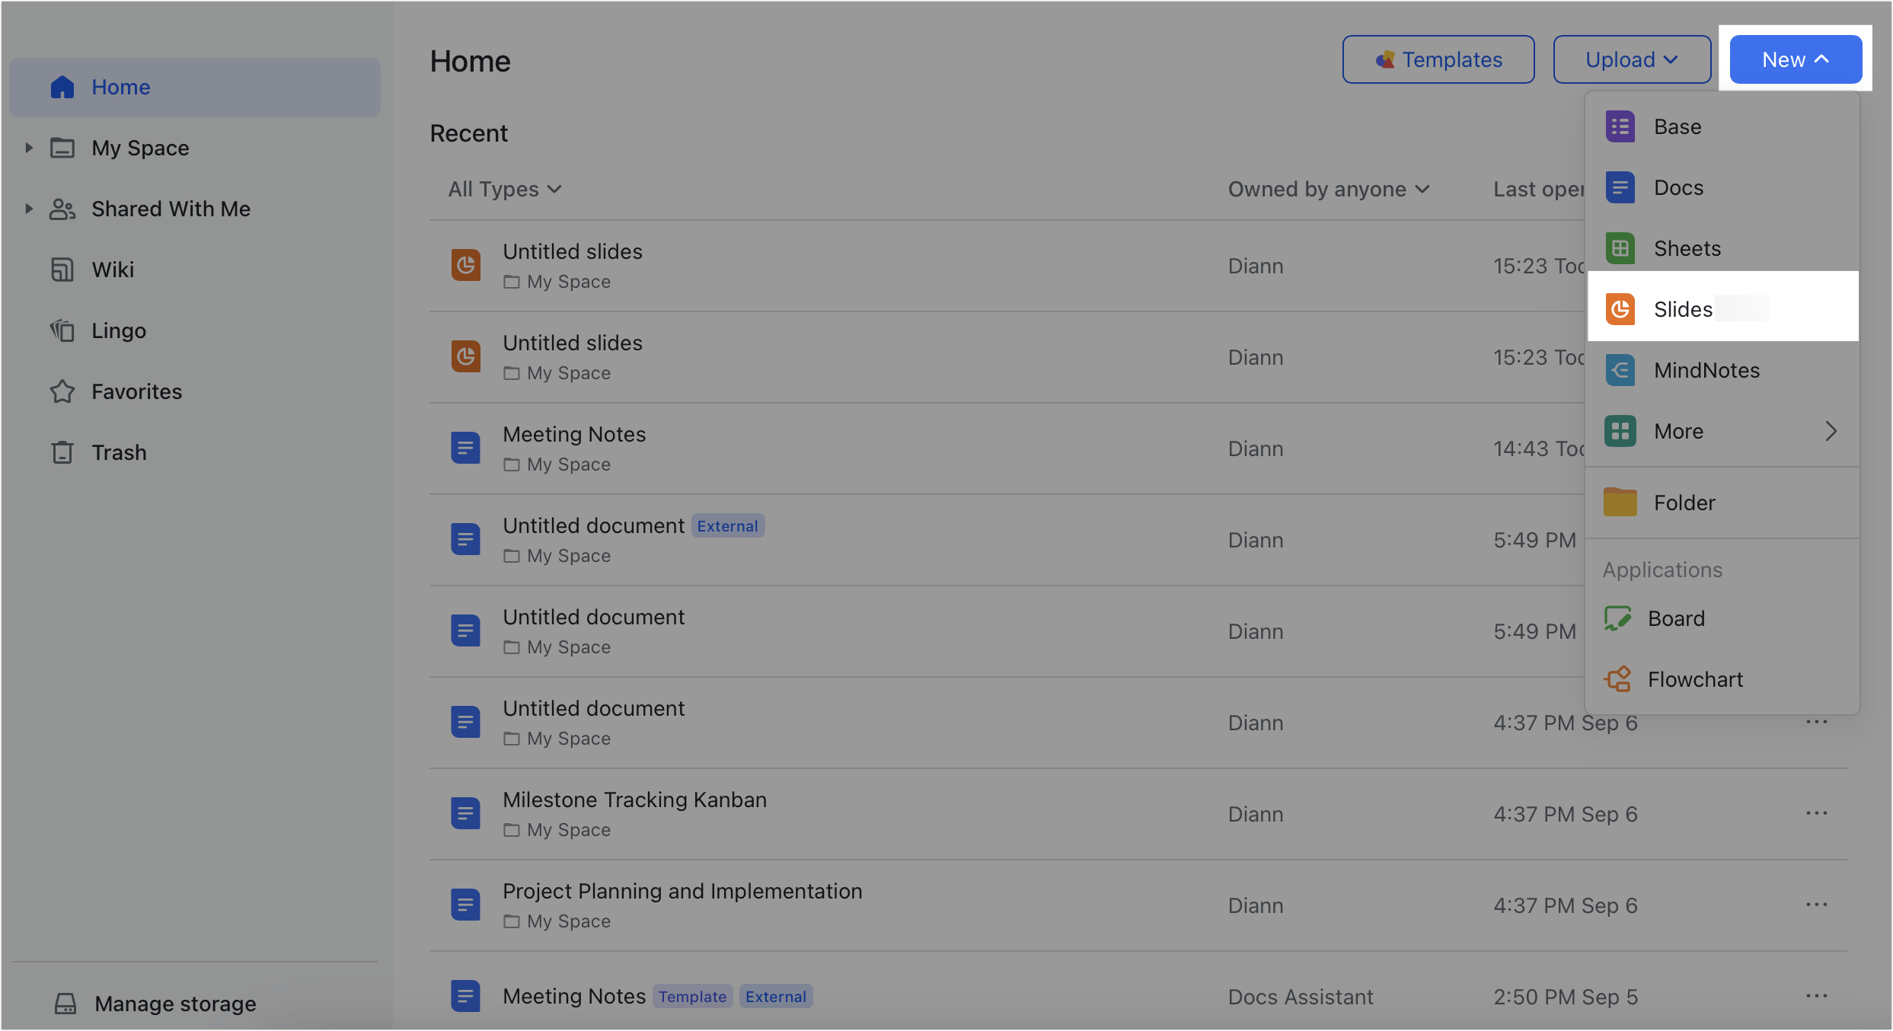Open the Upload dropdown button

[x=1631, y=59]
